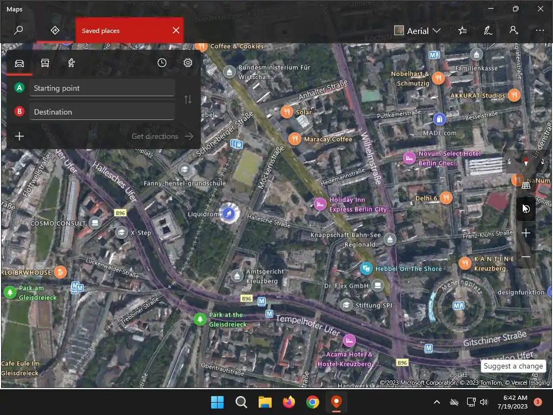Open File Explorer from taskbar
This screenshot has width=553, height=415.
click(265, 402)
